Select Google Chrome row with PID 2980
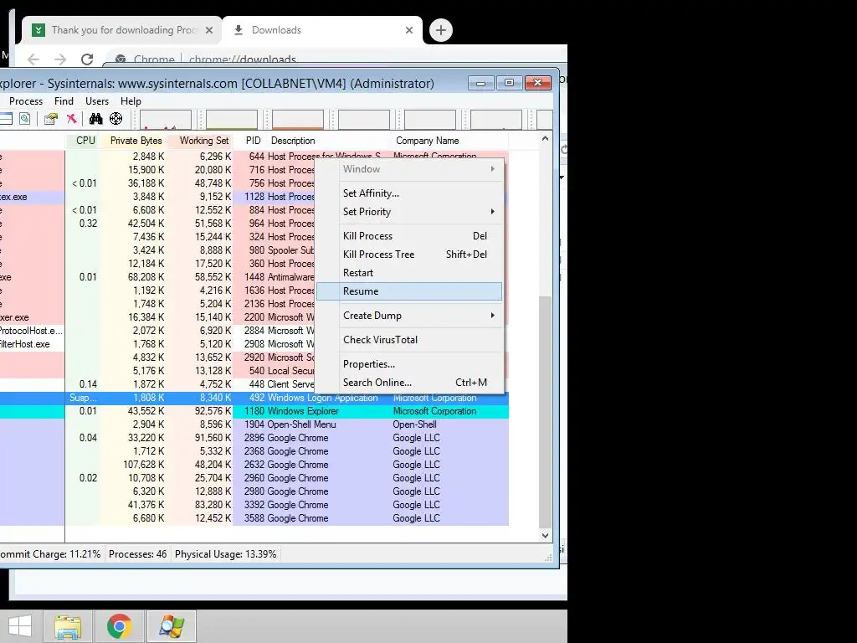 coord(254,491)
